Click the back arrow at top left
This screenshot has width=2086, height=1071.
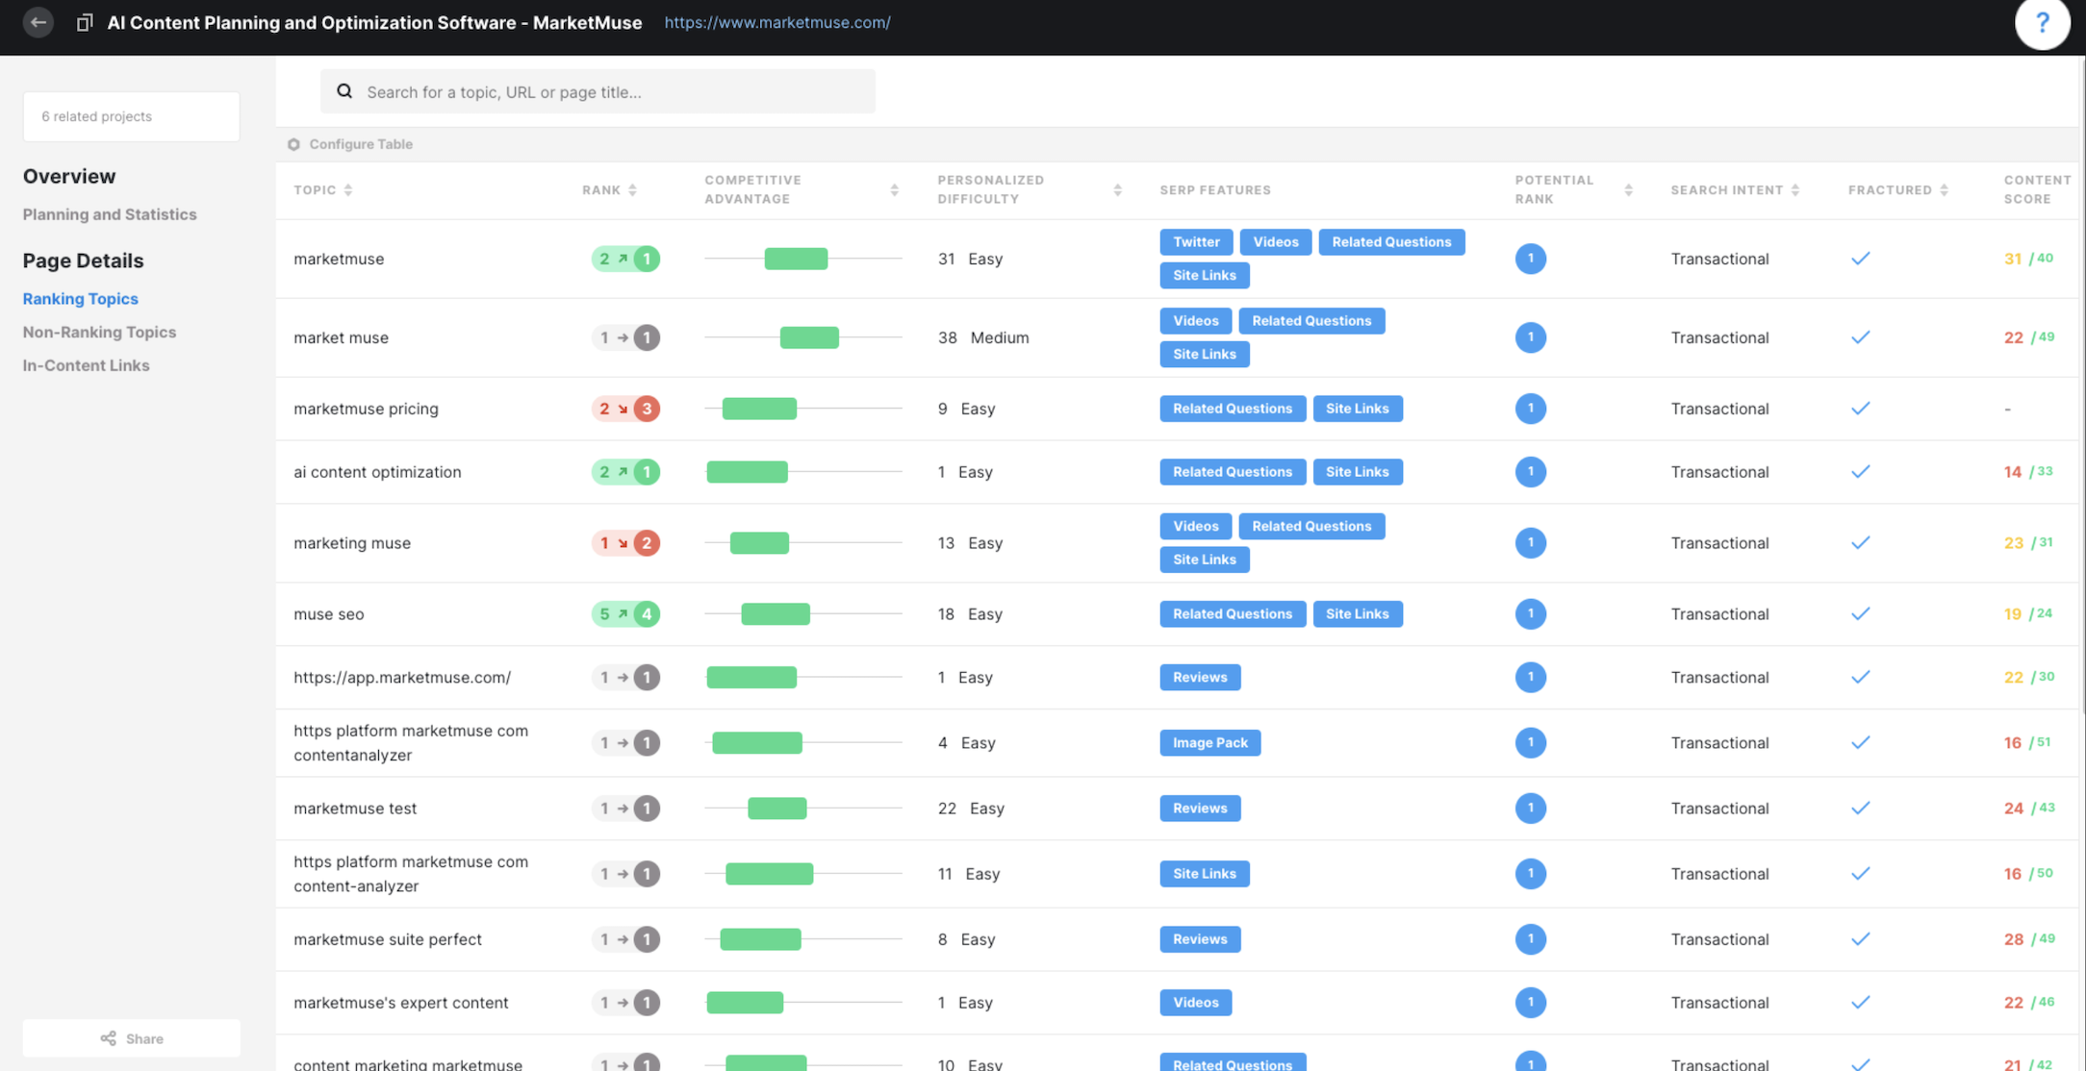click(38, 22)
